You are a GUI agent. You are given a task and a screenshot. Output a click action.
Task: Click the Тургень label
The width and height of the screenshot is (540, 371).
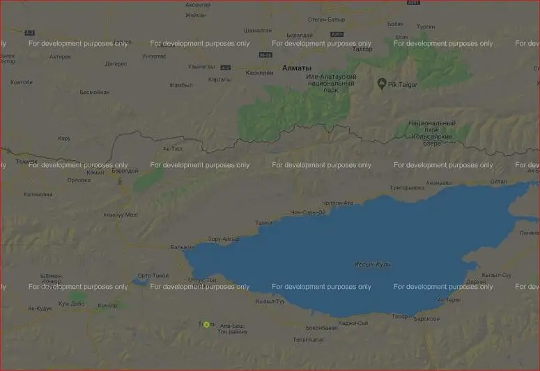tap(426, 26)
